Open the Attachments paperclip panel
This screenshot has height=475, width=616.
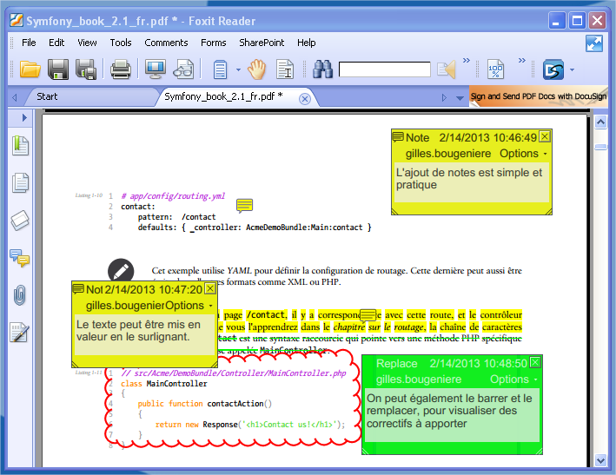click(20, 295)
